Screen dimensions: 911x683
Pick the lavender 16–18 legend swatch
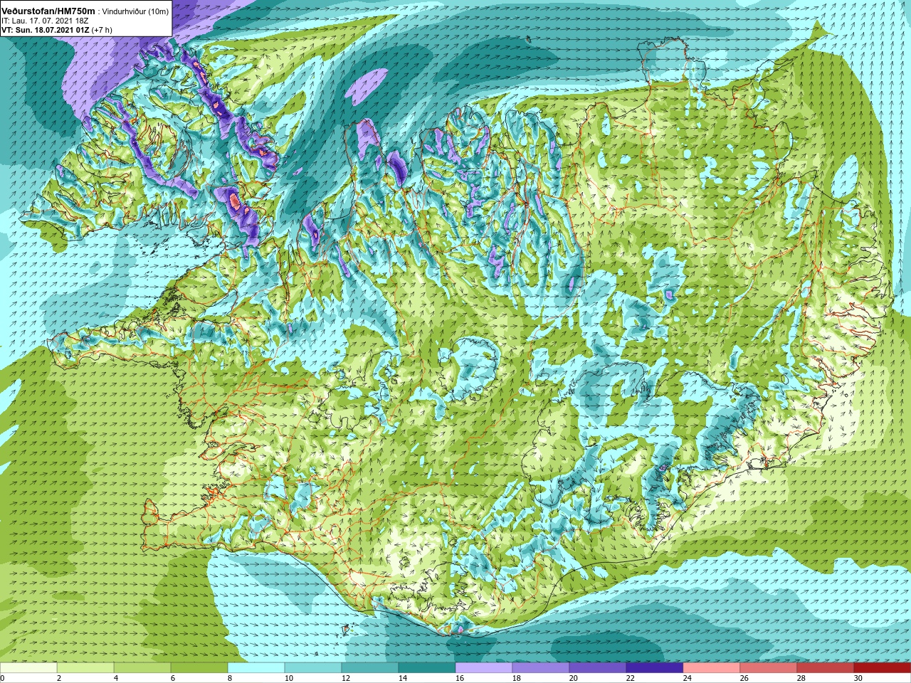coord(484,667)
